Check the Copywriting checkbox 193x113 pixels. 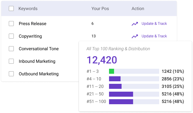pyautogui.click(x=11, y=36)
